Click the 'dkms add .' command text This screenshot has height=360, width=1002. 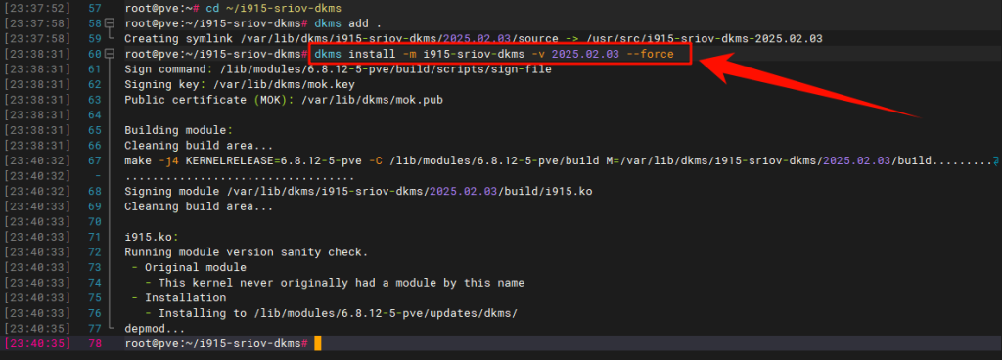(x=348, y=23)
